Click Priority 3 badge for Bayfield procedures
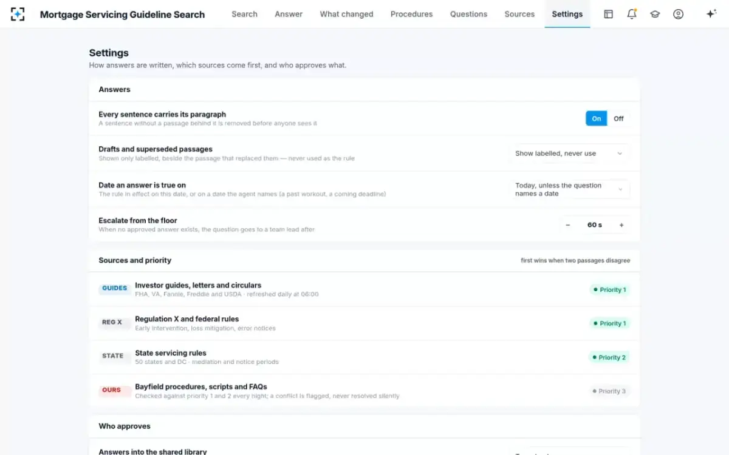The height and width of the screenshot is (455, 729). pyautogui.click(x=609, y=391)
